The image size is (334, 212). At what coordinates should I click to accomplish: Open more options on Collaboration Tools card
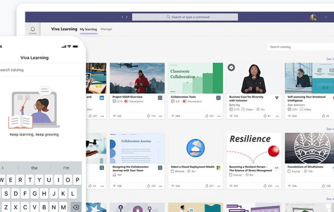tap(219, 116)
